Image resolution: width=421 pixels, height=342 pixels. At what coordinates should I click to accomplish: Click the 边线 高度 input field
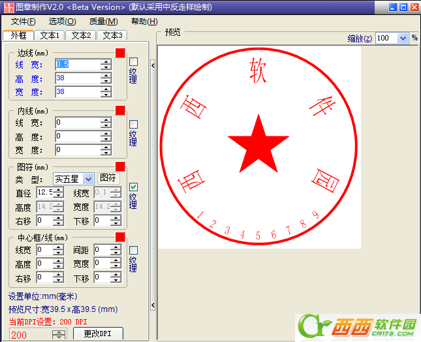click(x=78, y=78)
